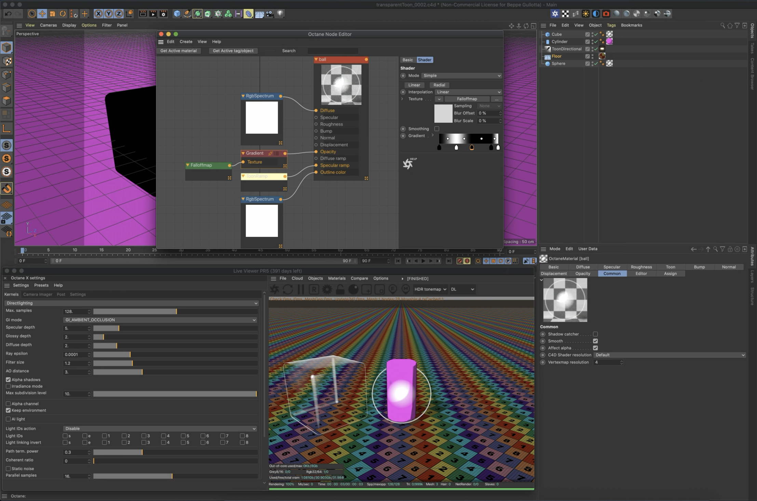
Task: Uncheck Keep environment option
Action: (x=8, y=410)
